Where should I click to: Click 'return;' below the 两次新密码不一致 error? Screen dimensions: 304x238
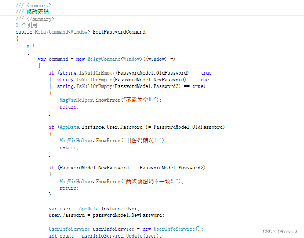click(x=69, y=188)
